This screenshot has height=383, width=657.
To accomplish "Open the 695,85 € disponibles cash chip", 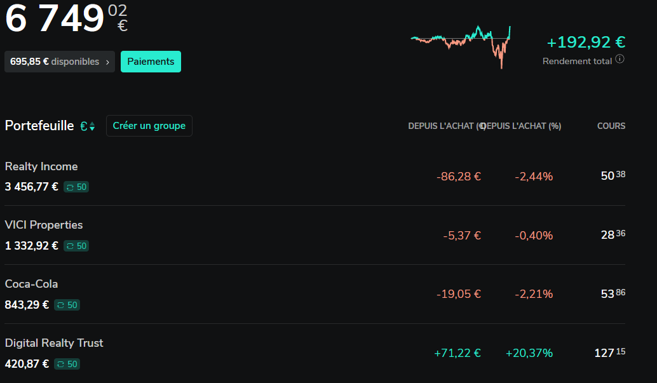I will (x=60, y=62).
